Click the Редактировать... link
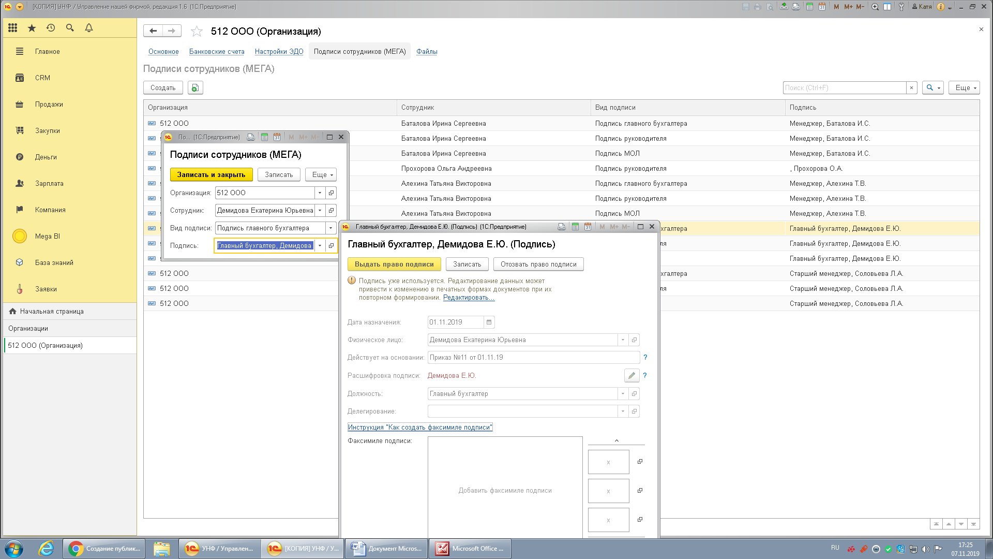Image resolution: width=993 pixels, height=559 pixels. point(469,297)
